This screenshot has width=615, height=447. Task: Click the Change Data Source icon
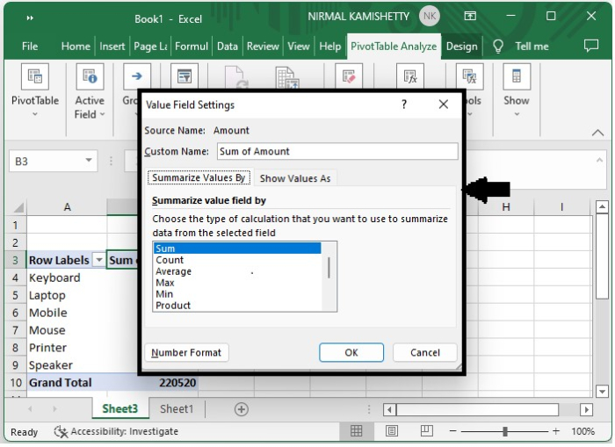pos(286,77)
